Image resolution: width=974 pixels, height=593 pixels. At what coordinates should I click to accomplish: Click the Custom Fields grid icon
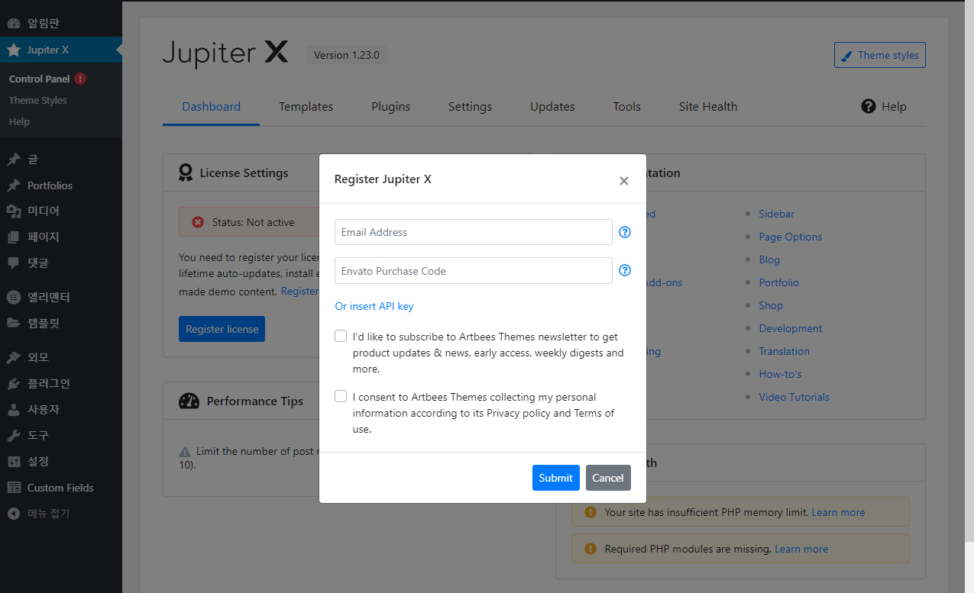[14, 488]
